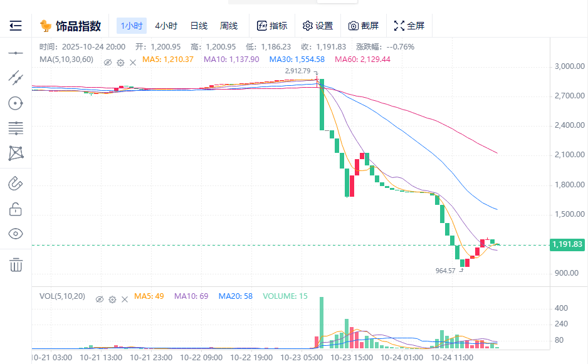
Task: Remove the VOL indicator with the X
Action: (x=125, y=299)
